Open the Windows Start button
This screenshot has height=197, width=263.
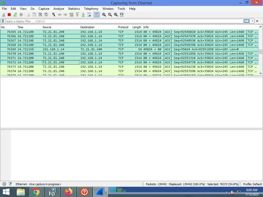coord(6,192)
